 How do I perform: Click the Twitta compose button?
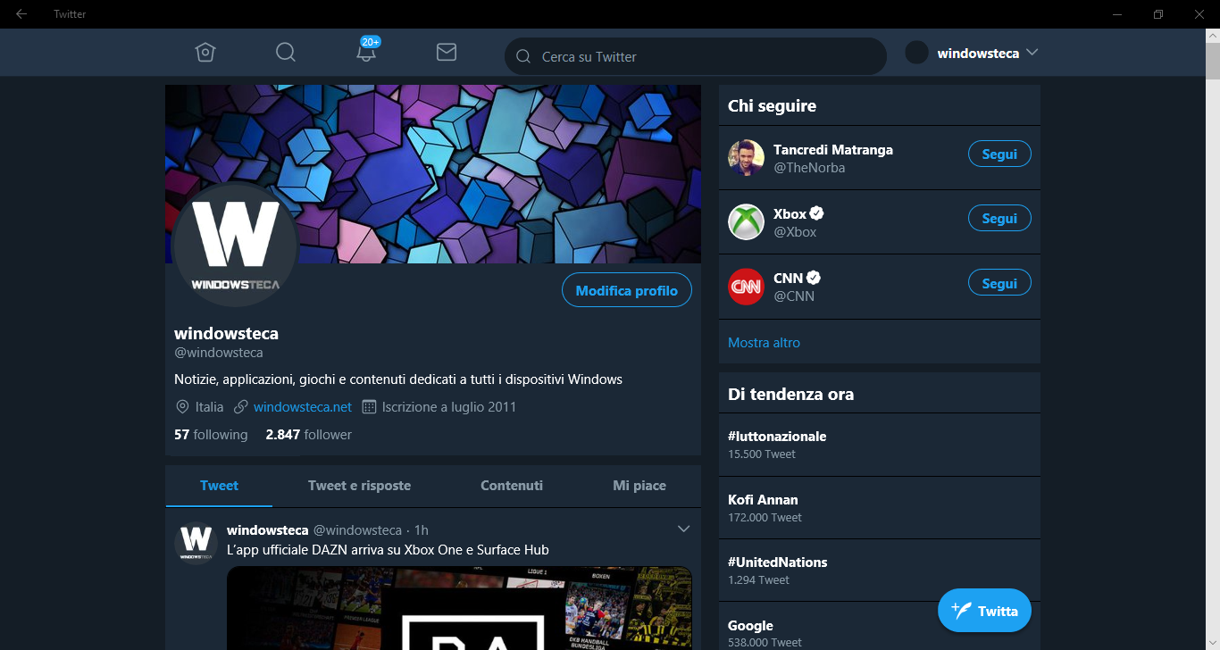[x=984, y=611]
